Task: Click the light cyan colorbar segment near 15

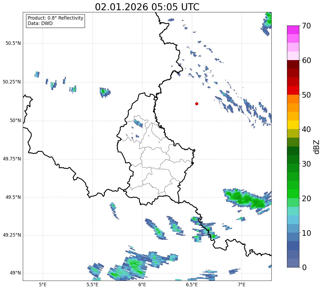Action: (293, 211)
